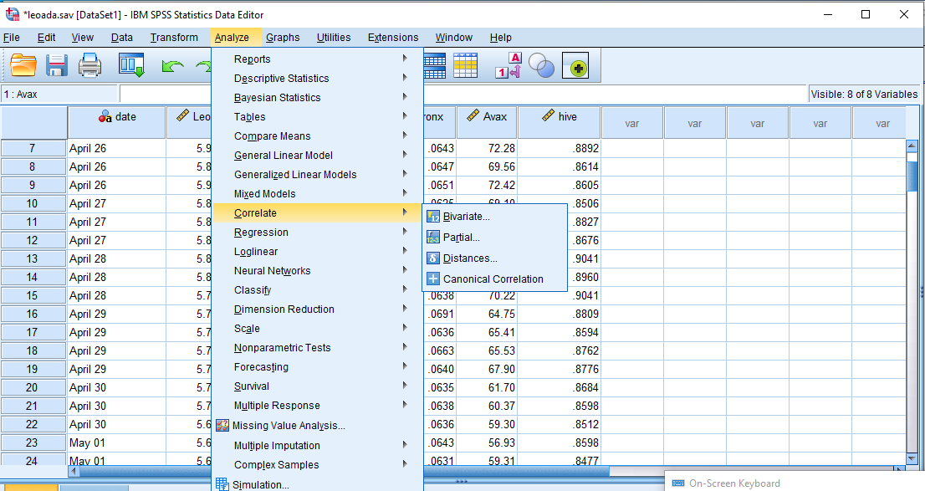Open the Transform menu
Screen dimensions: 925x491
[174, 37]
